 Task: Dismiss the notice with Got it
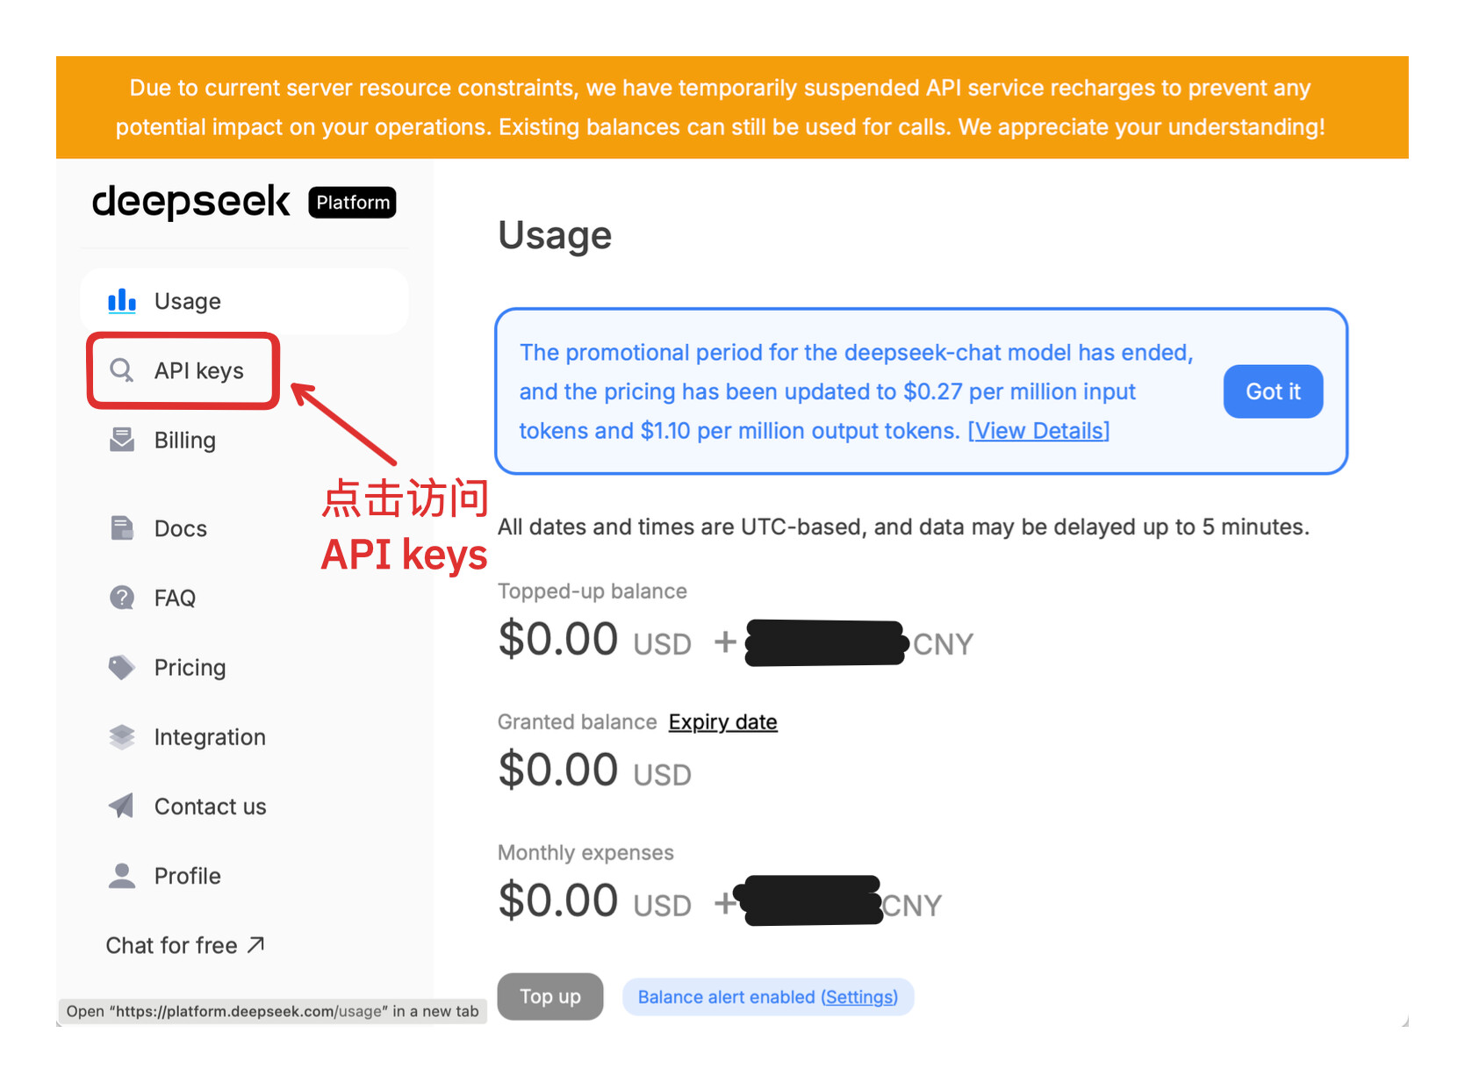(x=1273, y=391)
